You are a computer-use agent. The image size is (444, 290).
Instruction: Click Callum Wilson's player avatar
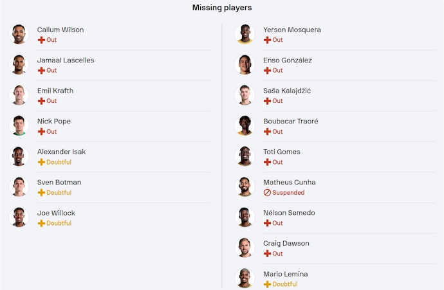click(x=19, y=34)
